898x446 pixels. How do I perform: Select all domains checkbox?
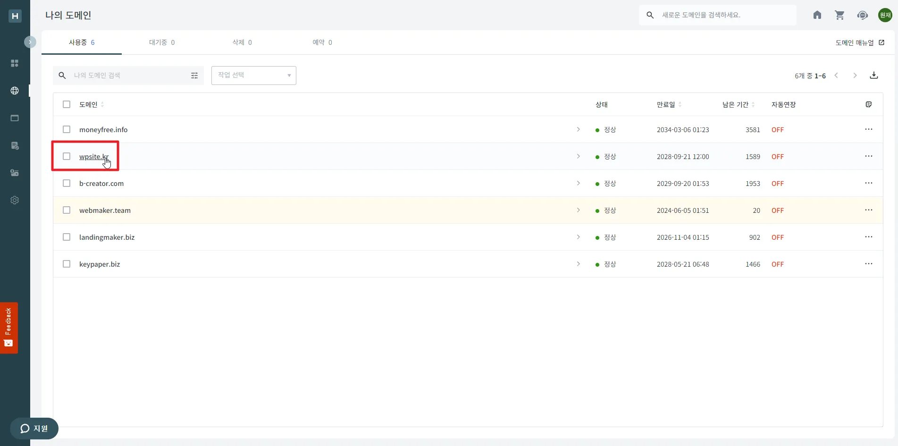click(67, 104)
